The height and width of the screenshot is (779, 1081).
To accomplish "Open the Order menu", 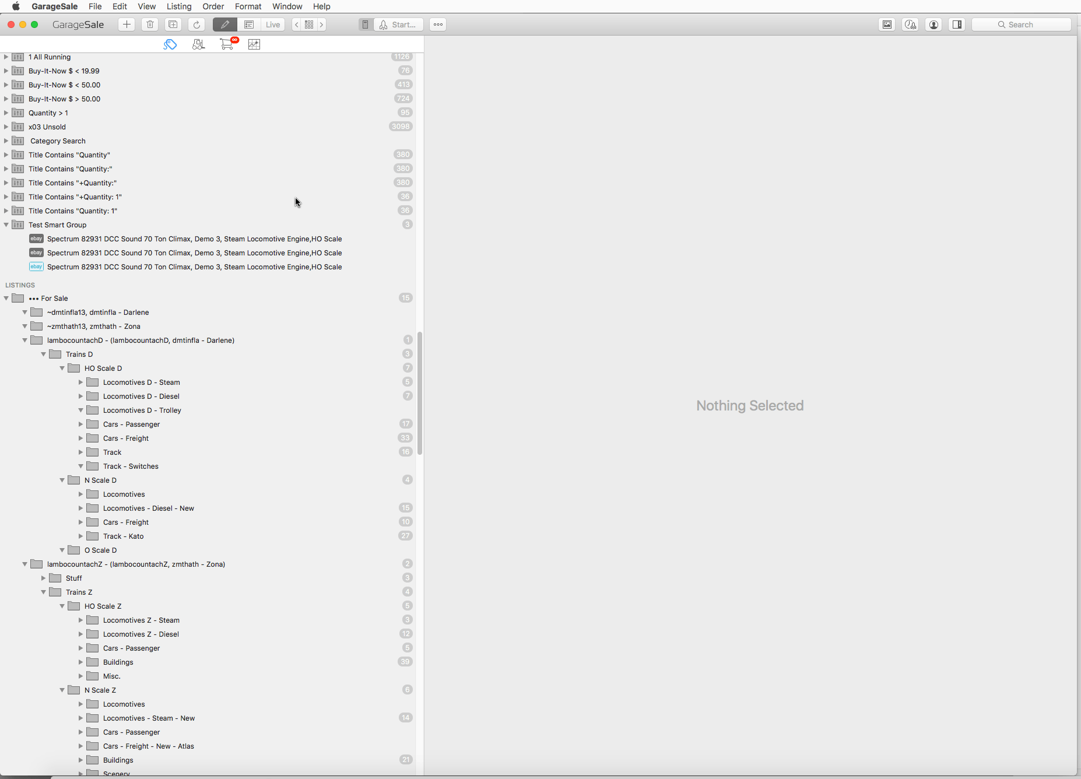I will tap(213, 6).
